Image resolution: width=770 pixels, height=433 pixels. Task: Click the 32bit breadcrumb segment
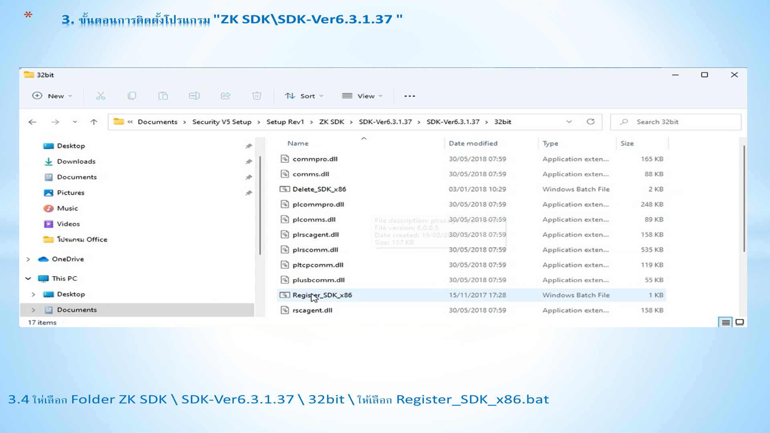click(x=503, y=122)
